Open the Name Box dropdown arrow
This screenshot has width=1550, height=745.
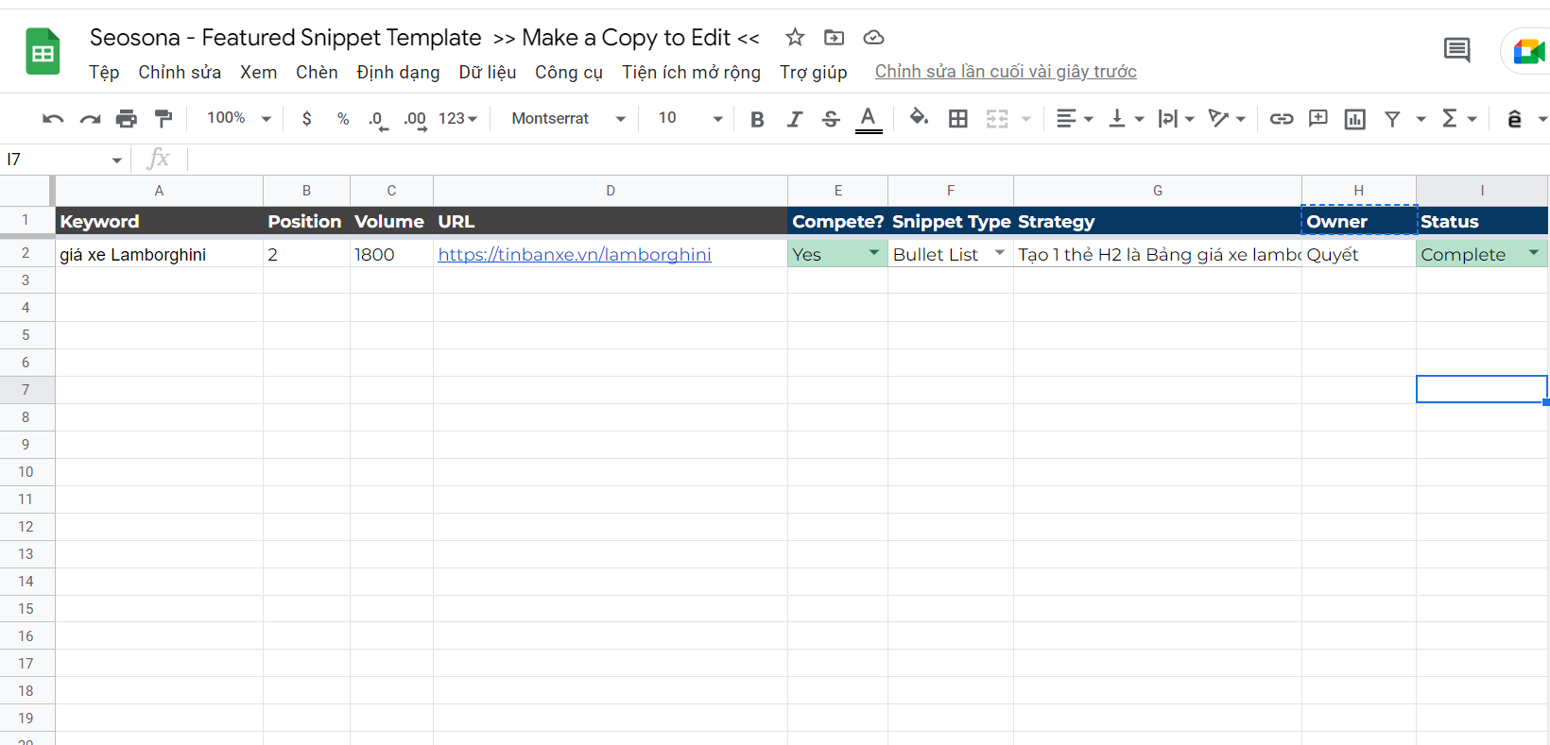pyautogui.click(x=117, y=160)
